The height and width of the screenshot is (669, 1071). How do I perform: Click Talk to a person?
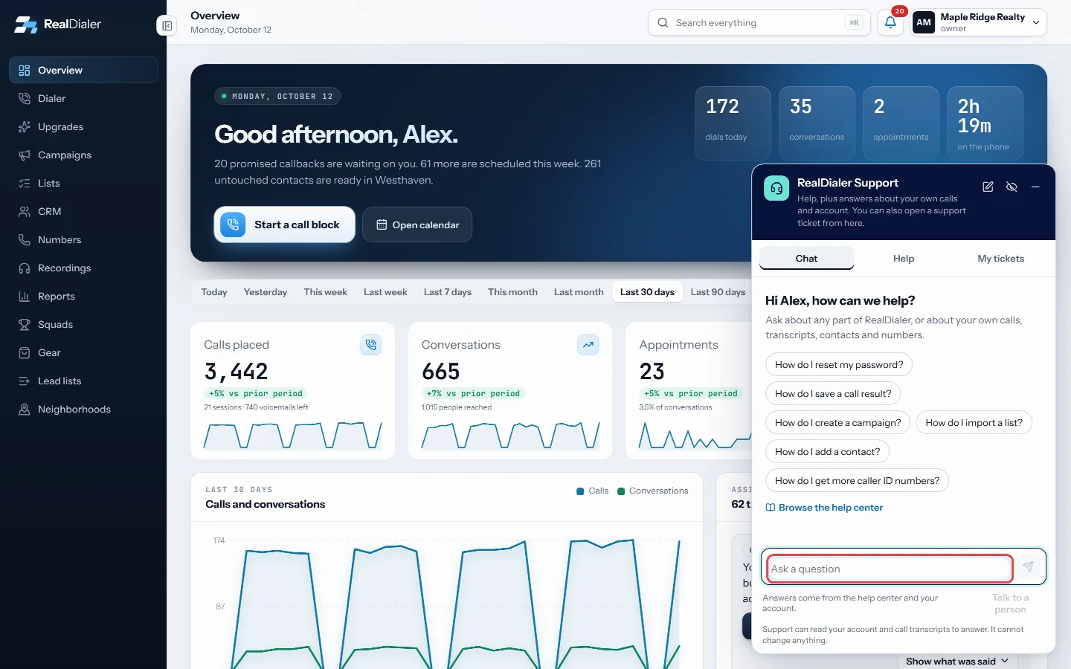[1010, 604]
